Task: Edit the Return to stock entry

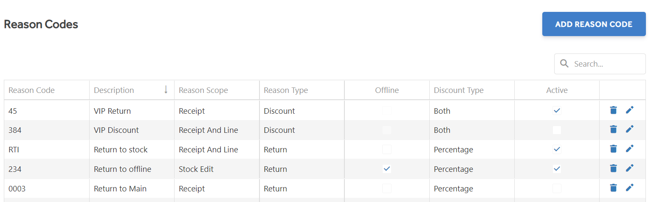Action: tap(629, 149)
